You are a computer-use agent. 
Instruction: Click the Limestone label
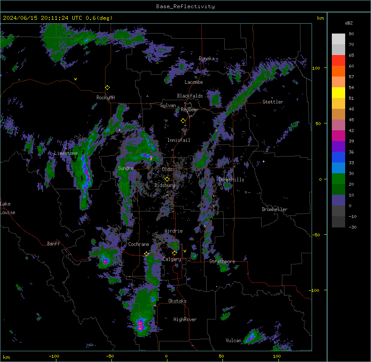(x=66, y=153)
